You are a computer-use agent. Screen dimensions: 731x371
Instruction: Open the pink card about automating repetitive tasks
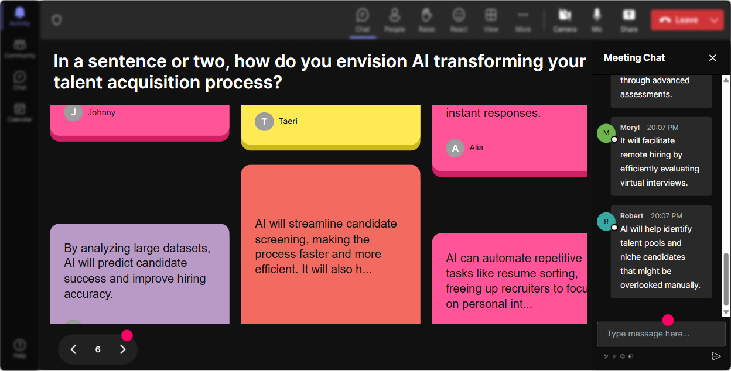click(510, 279)
